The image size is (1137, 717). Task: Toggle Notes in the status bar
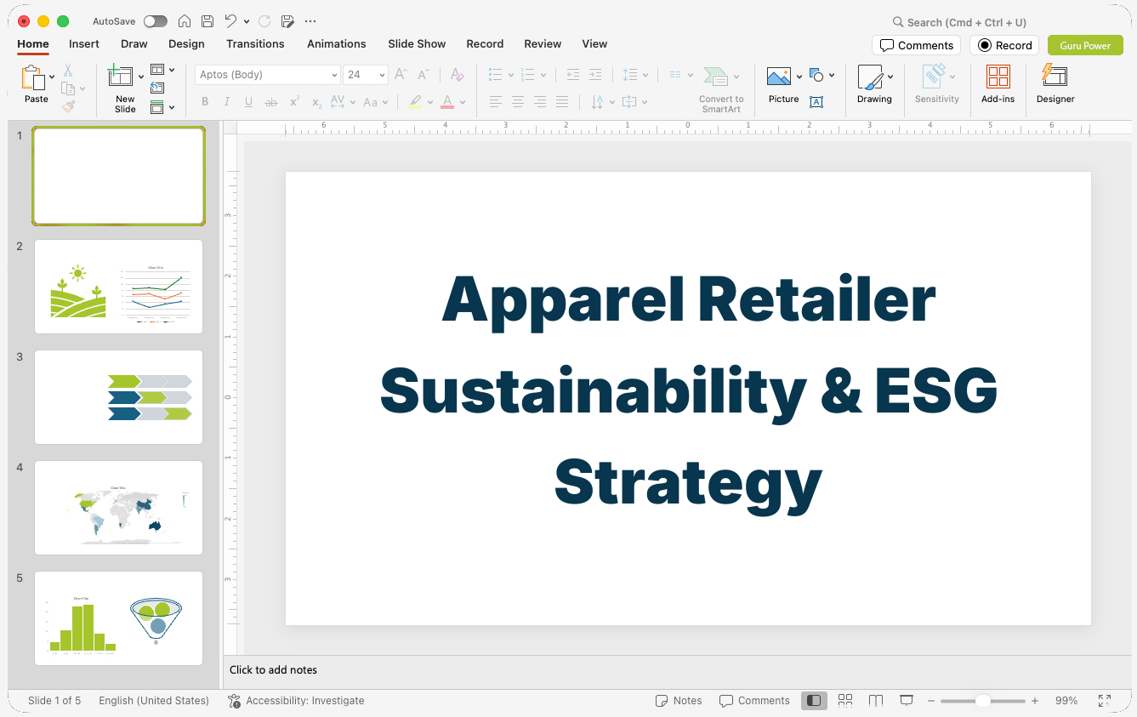pos(679,701)
